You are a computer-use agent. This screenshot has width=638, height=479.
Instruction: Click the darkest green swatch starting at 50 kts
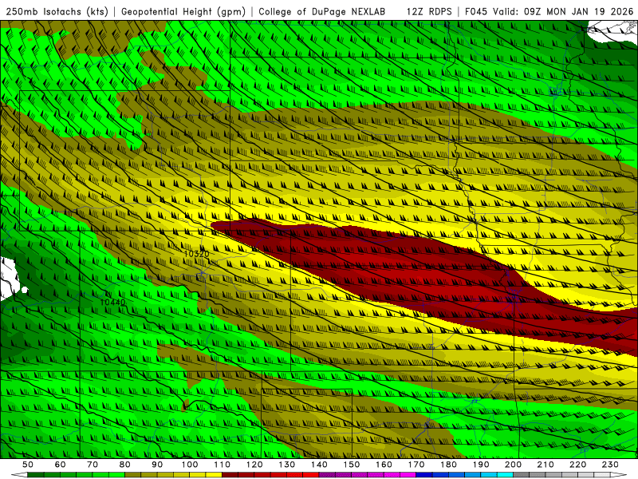pyautogui.click(x=35, y=475)
